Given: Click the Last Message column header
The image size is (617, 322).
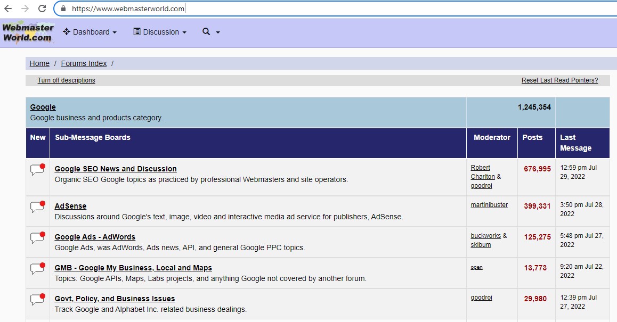Looking at the screenshot, I should click(575, 143).
